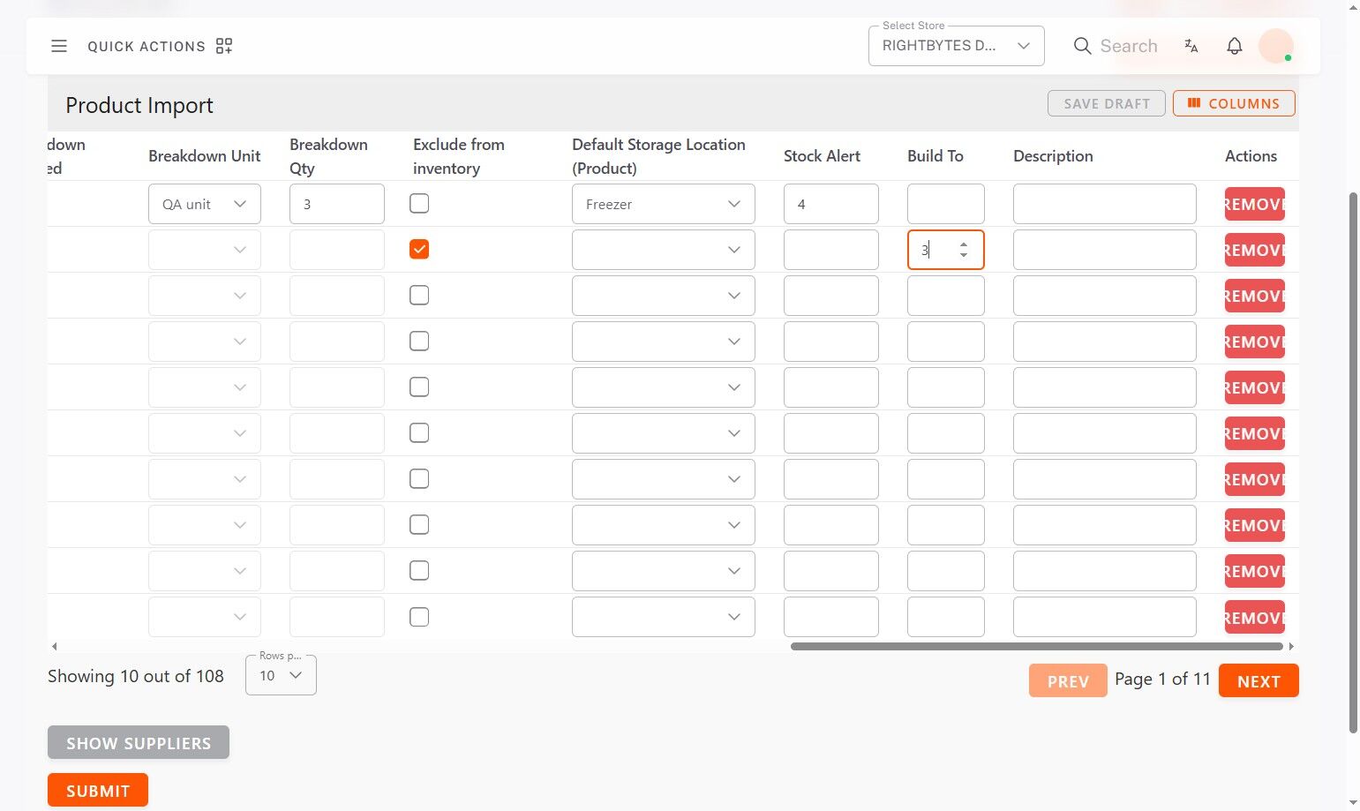Click the Stock Alert field showing 4

830,204
